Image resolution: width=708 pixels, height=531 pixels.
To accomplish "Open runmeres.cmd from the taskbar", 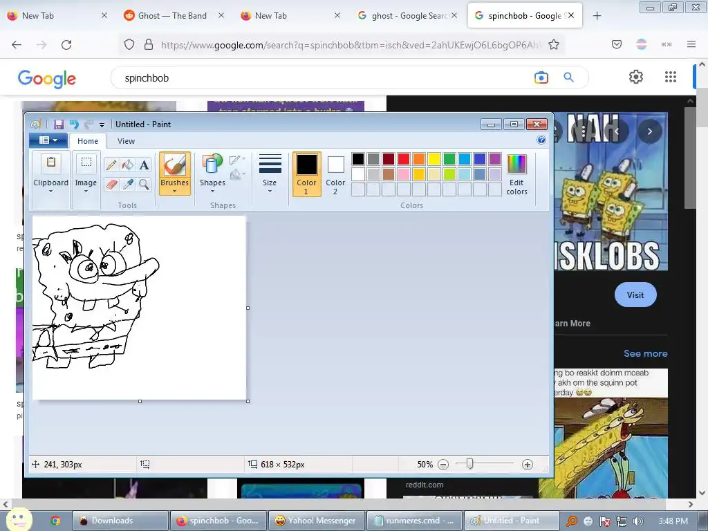I will pos(415,521).
